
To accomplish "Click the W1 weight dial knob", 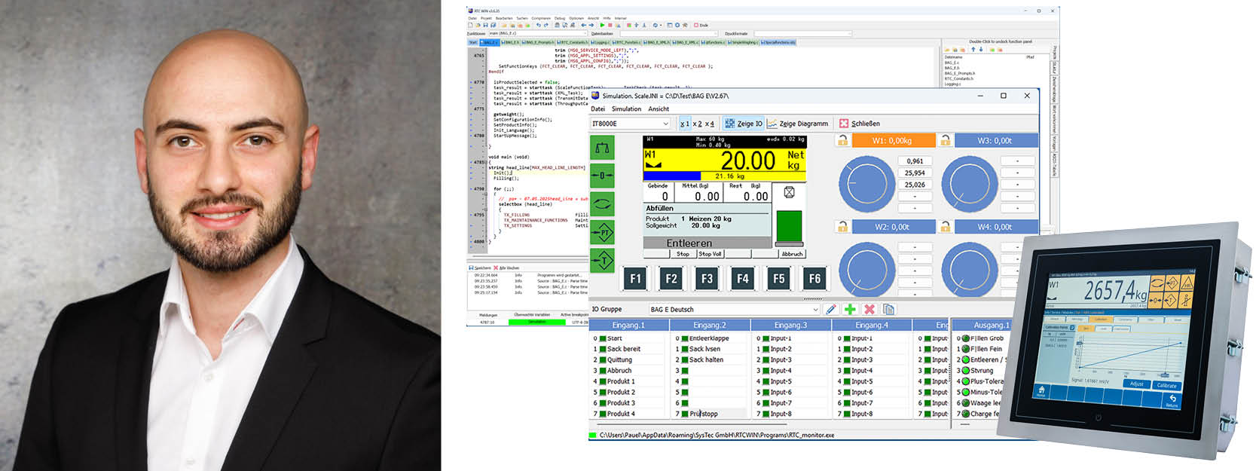I will 866,185.
